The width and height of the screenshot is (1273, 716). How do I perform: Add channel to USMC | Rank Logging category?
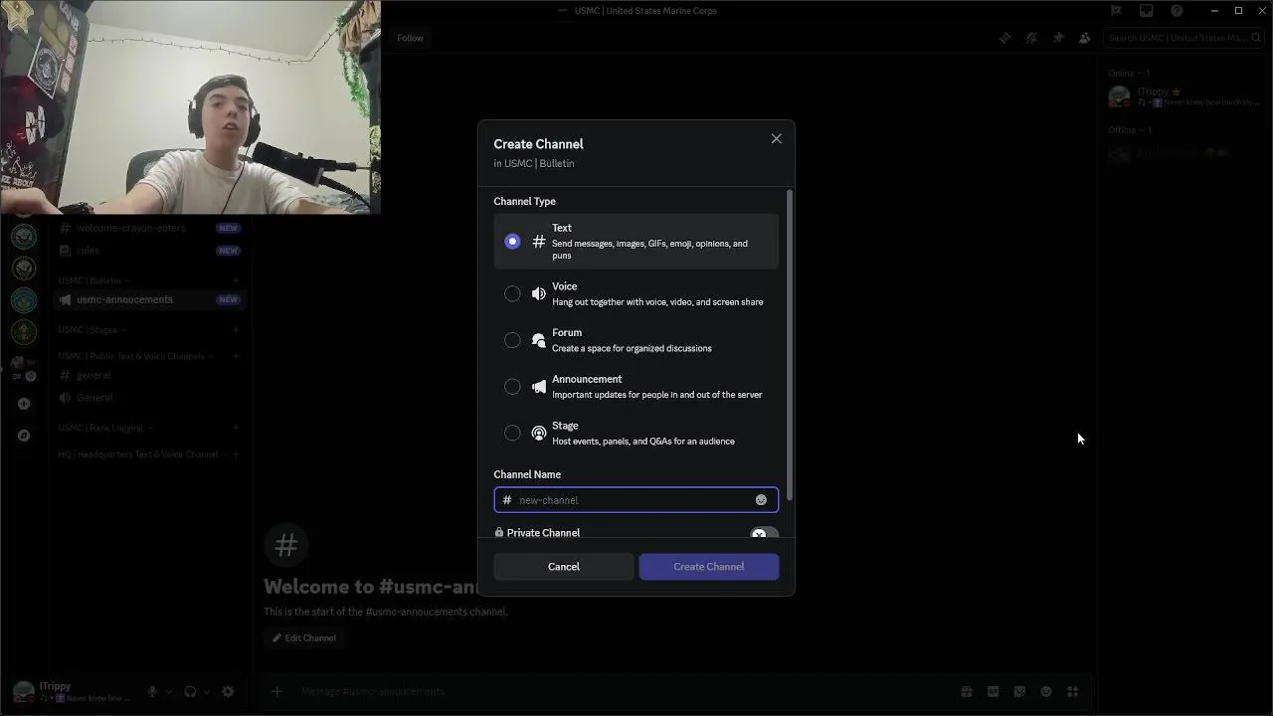(236, 428)
